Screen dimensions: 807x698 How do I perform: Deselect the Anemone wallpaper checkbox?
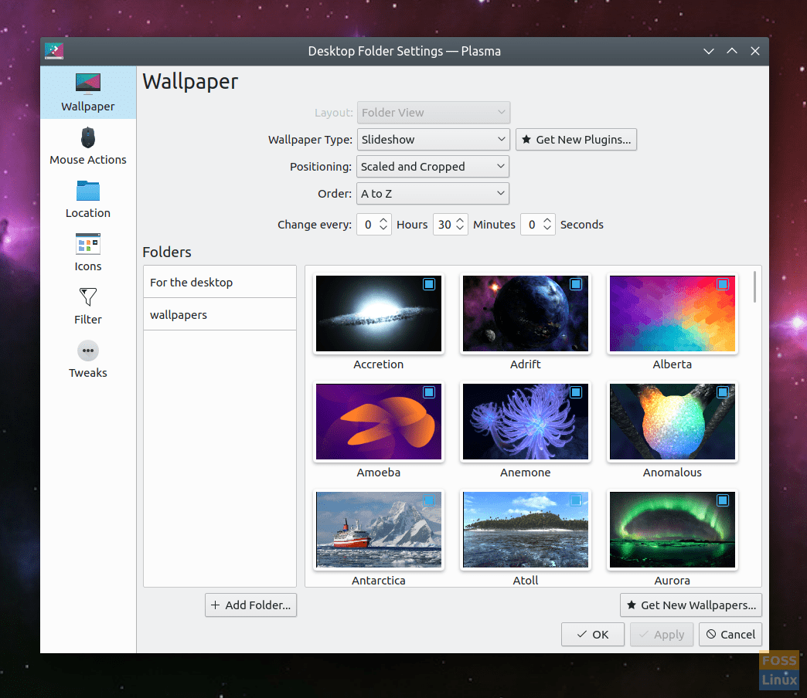[576, 392]
